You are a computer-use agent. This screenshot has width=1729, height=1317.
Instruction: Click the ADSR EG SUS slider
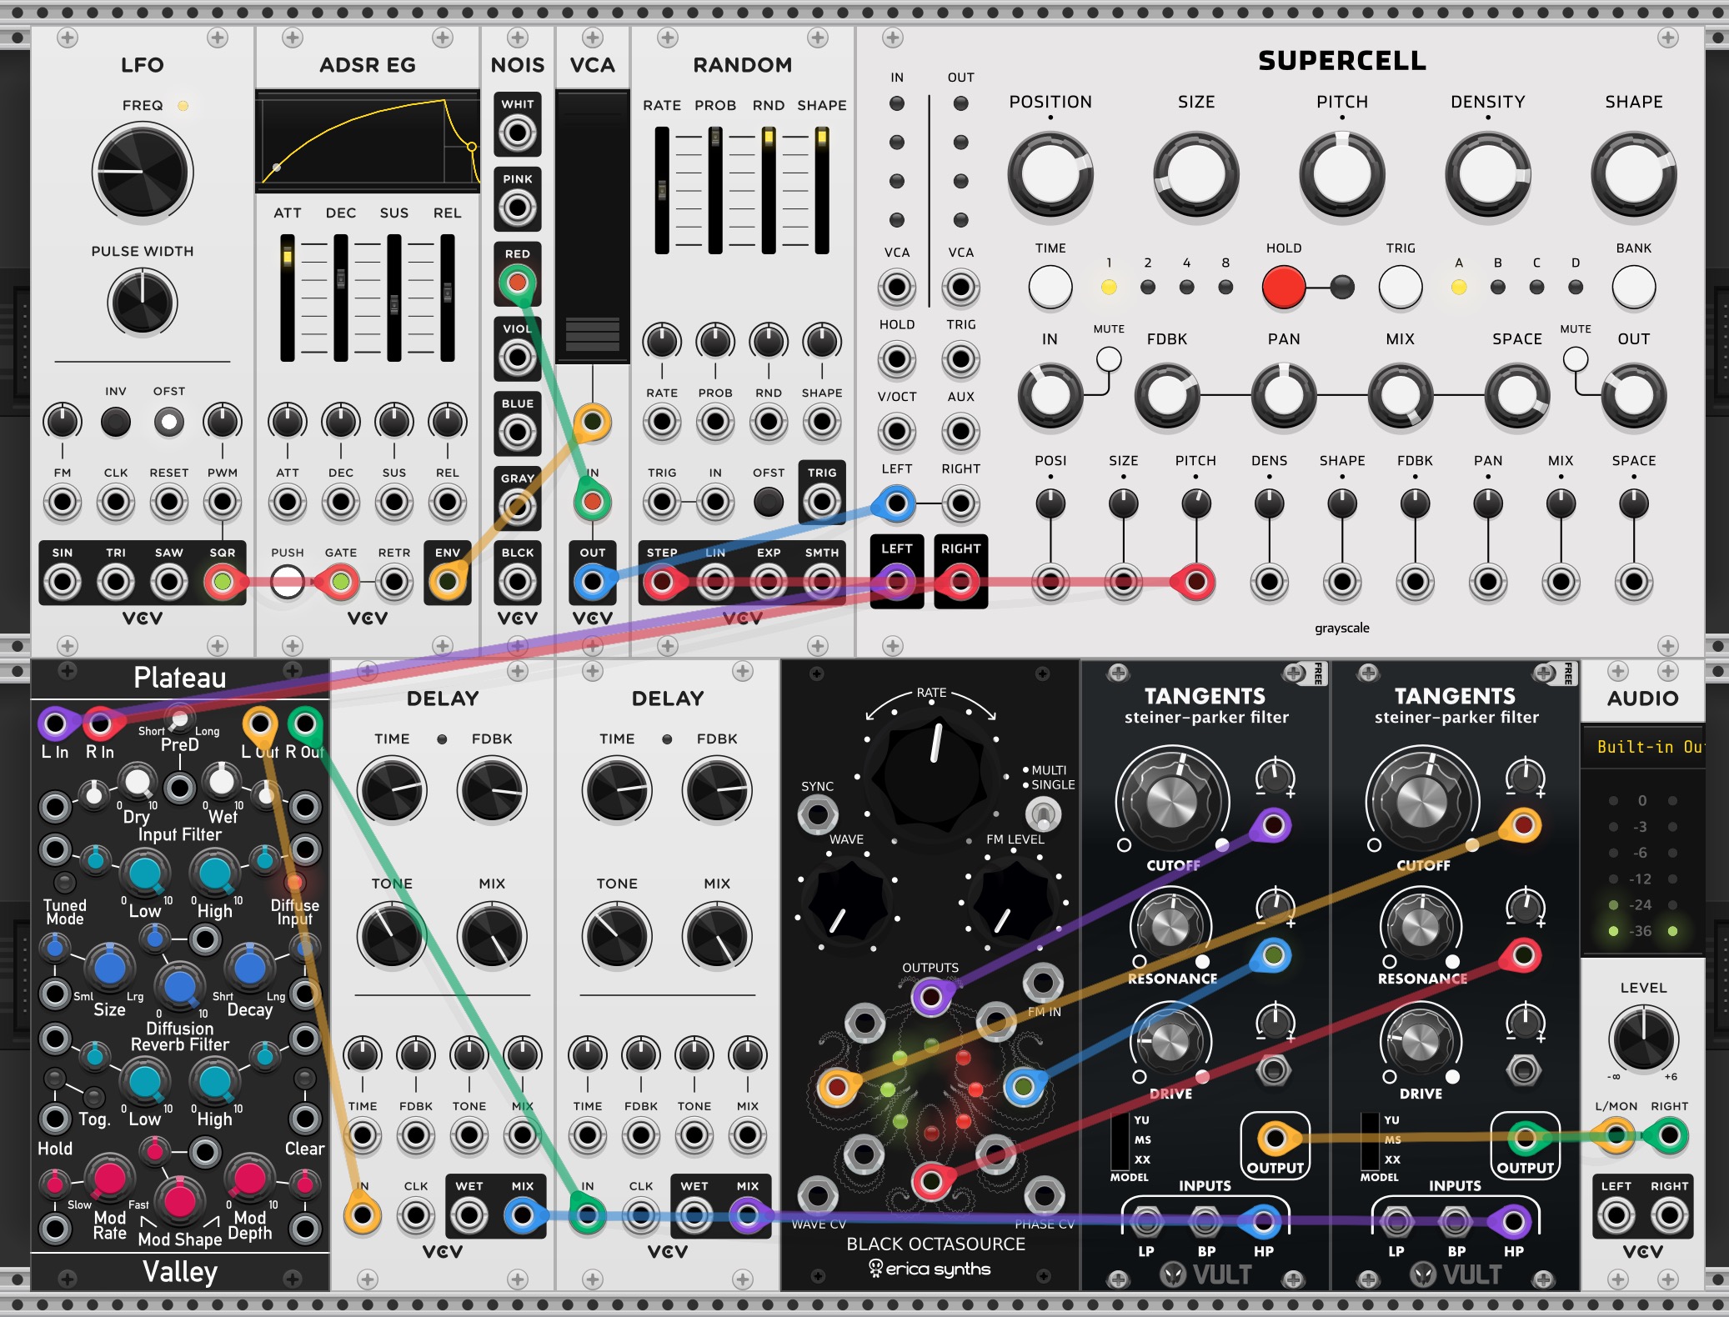pyautogui.click(x=394, y=298)
